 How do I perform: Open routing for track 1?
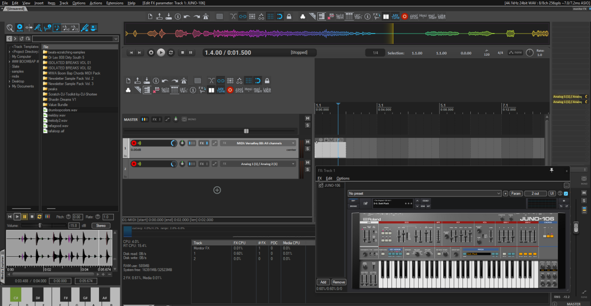tap(192, 143)
